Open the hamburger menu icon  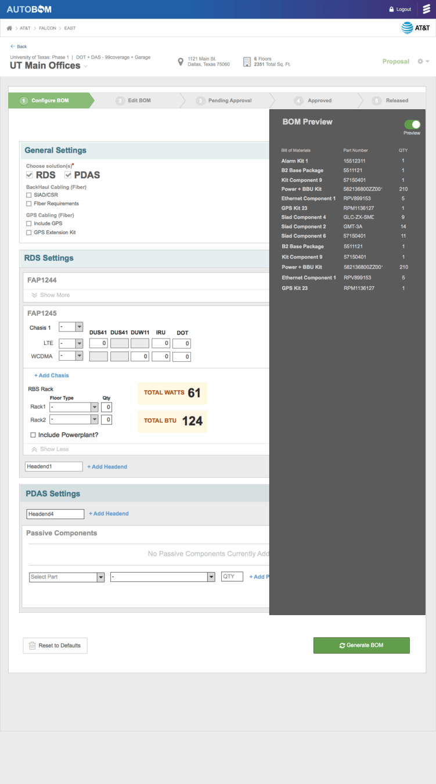426,9
